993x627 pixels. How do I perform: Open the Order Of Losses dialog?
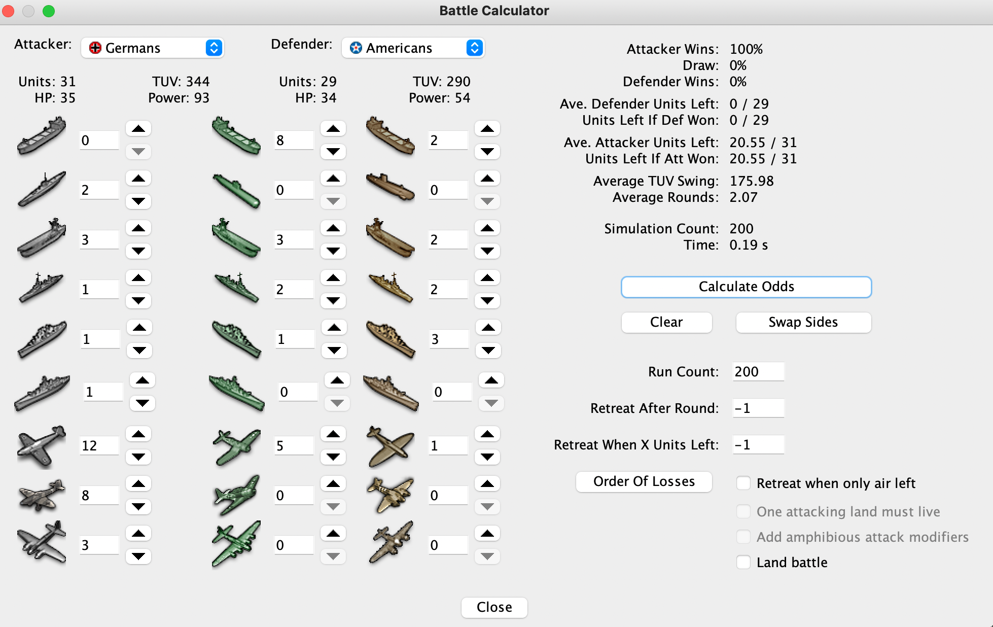tap(644, 481)
